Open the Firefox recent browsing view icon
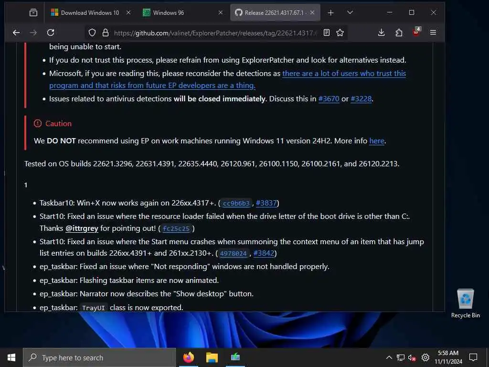The height and width of the screenshot is (367, 489). point(33,12)
